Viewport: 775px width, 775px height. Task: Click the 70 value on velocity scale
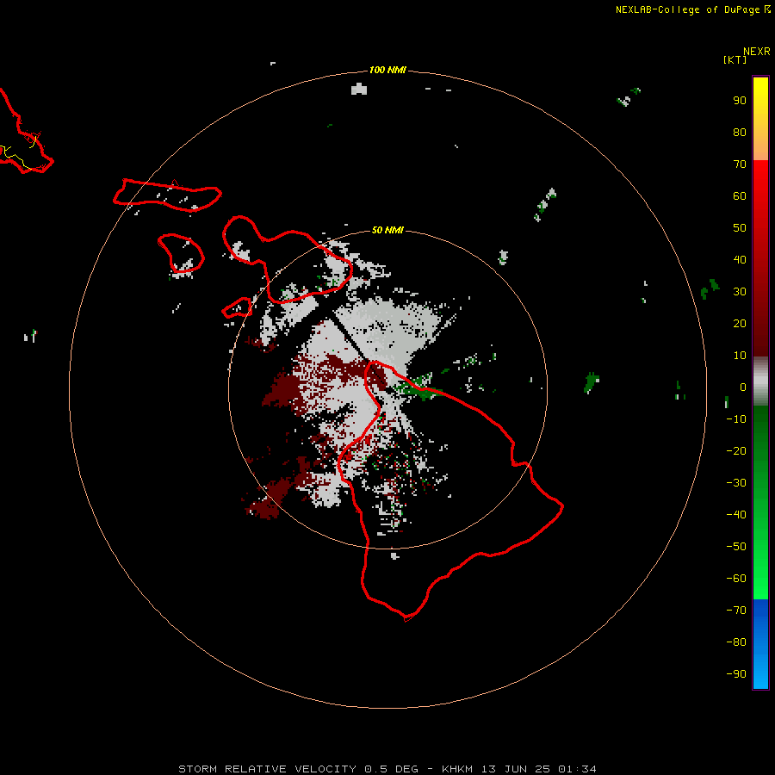point(740,164)
